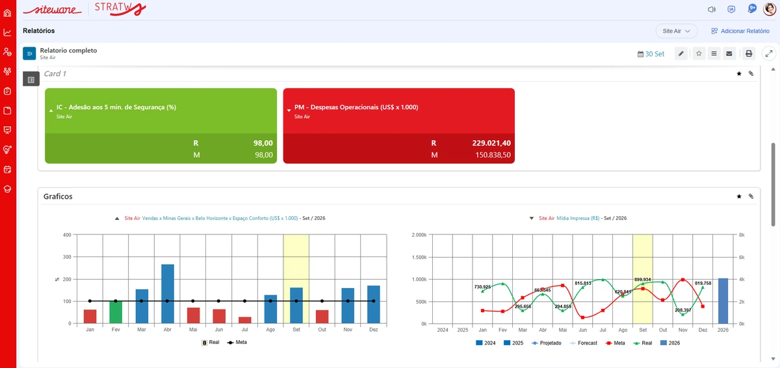
Task: Click the dark list icon beside Card 1
Action: [x=31, y=79]
